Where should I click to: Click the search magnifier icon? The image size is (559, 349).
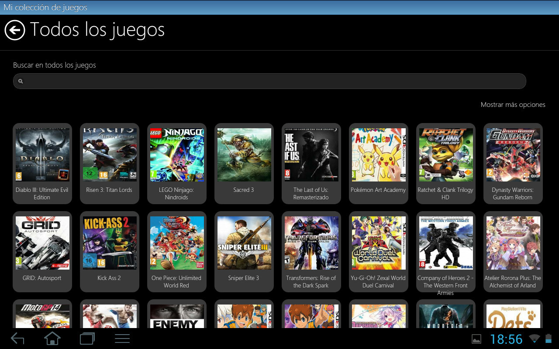[x=20, y=81]
